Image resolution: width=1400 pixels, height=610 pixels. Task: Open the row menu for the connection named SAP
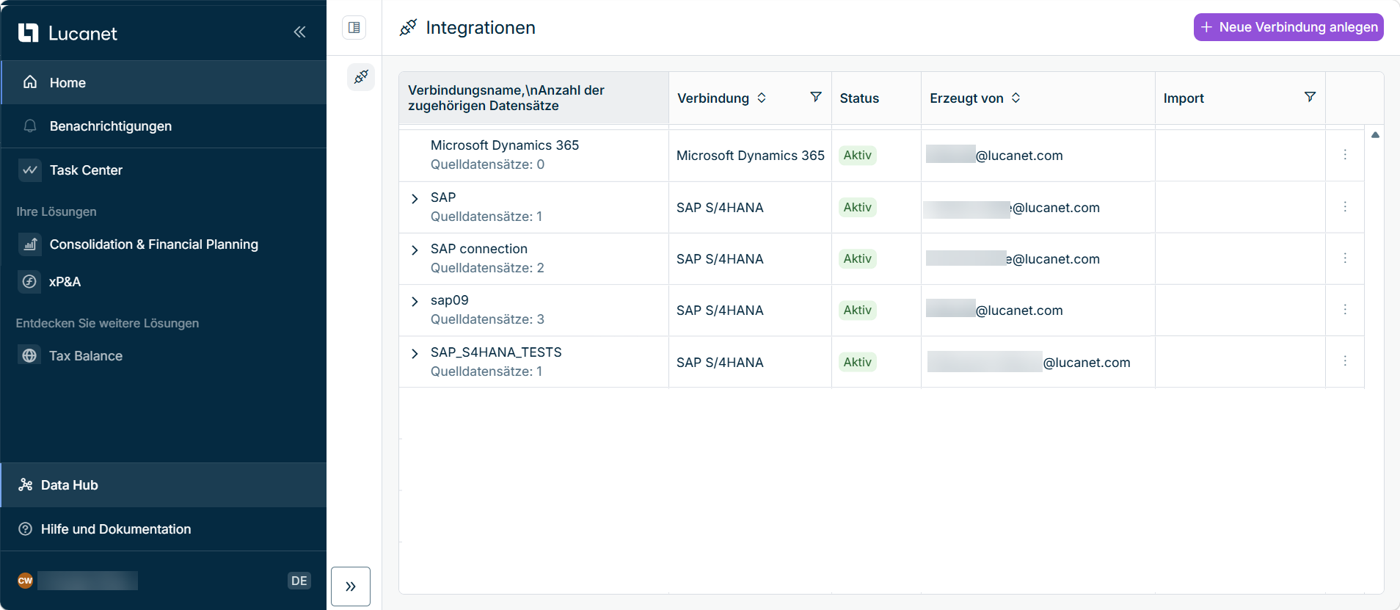point(1345,207)
